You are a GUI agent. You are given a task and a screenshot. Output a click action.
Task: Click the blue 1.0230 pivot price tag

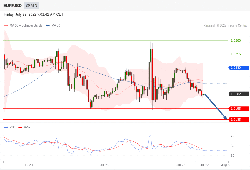239,68
